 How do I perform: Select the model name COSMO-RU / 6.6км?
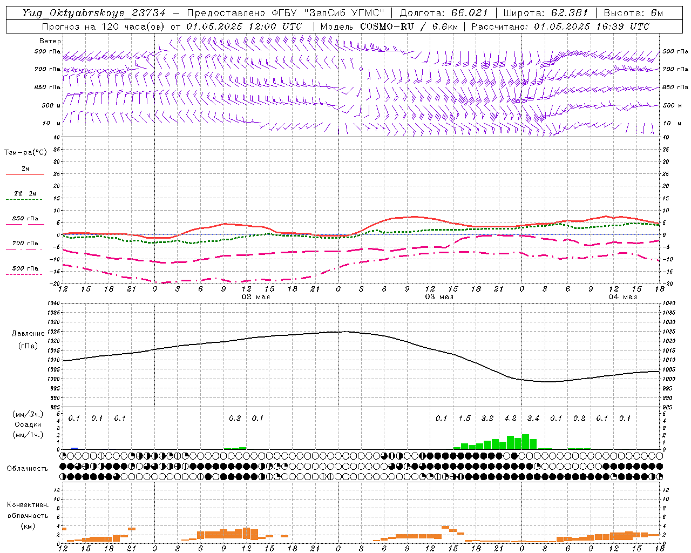click(x=409, y=26)
